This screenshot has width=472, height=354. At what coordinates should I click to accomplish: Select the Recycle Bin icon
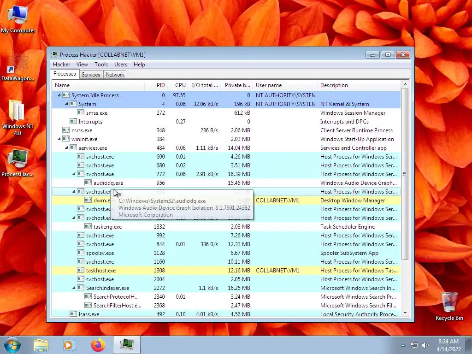(x=449, y=306)
